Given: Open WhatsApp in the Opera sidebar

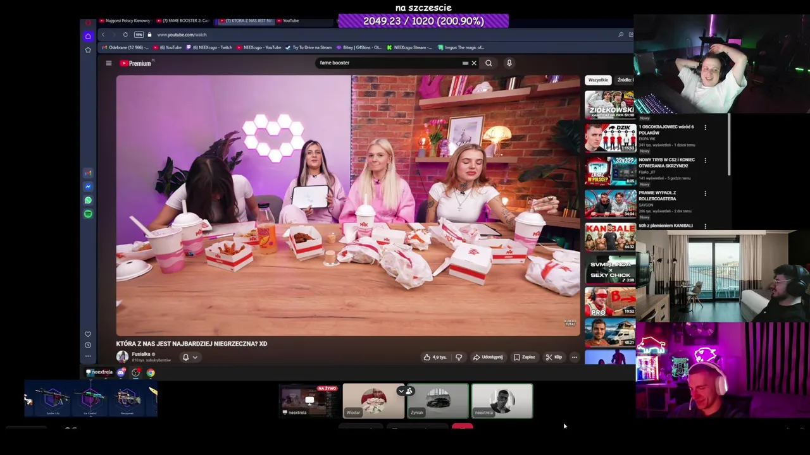Looking at the screenshot, I should click(x=88, y=200).
